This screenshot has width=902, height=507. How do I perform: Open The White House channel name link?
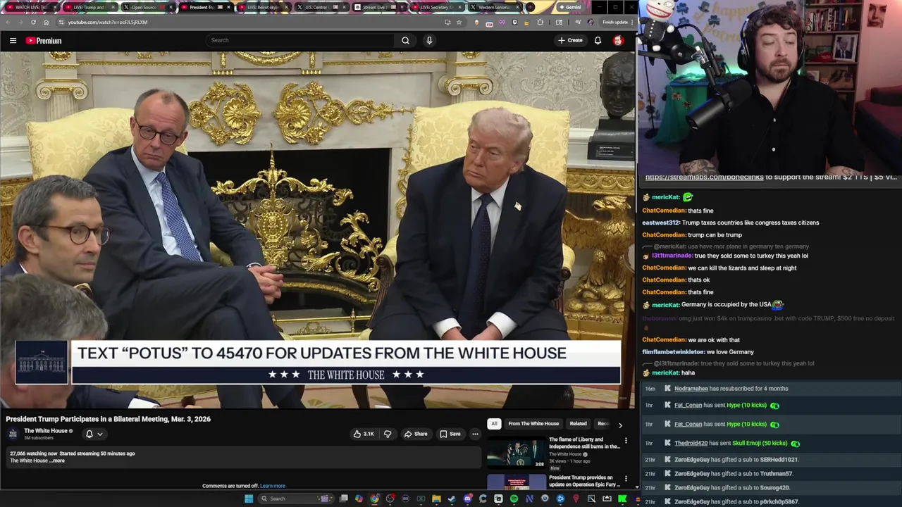(x=46, y=431)
